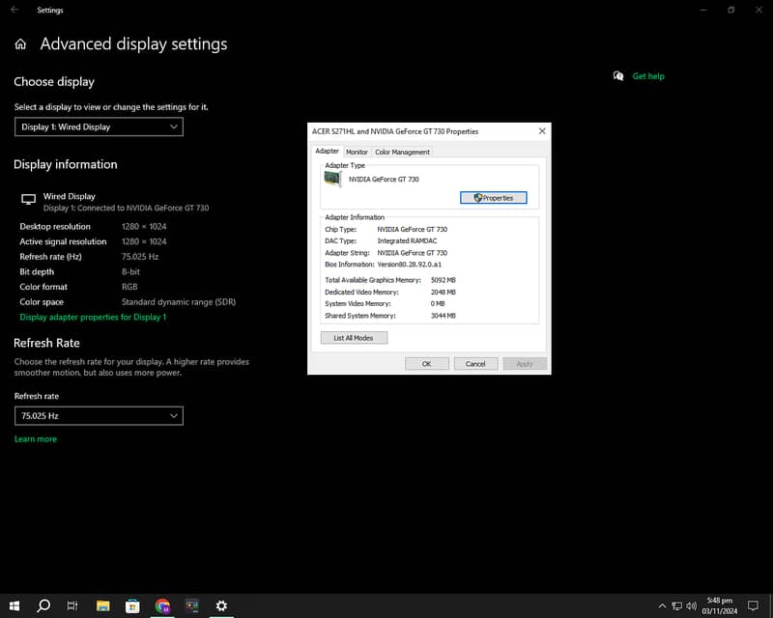The image size is (773, 618).
Task: Switch to the Color Management tab
Action: tap(402, 152)
